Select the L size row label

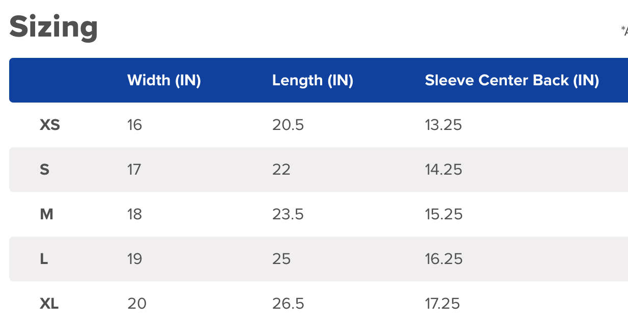pyautogui.click(x=44, y=259)
